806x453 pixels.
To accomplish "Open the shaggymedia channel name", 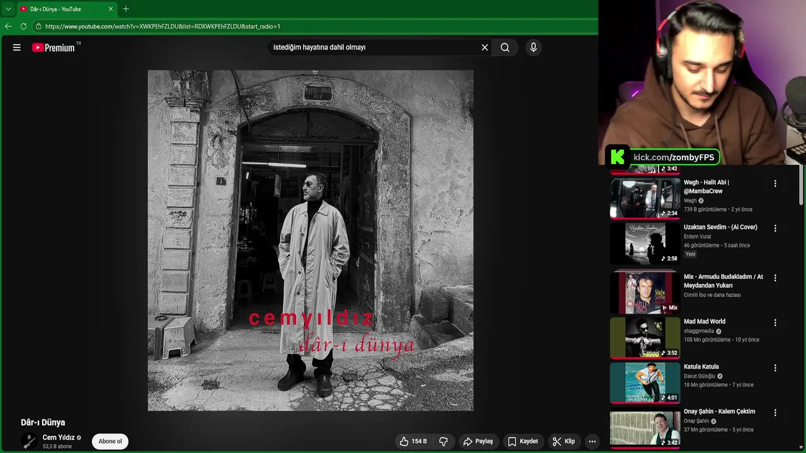I will [699, 331].
